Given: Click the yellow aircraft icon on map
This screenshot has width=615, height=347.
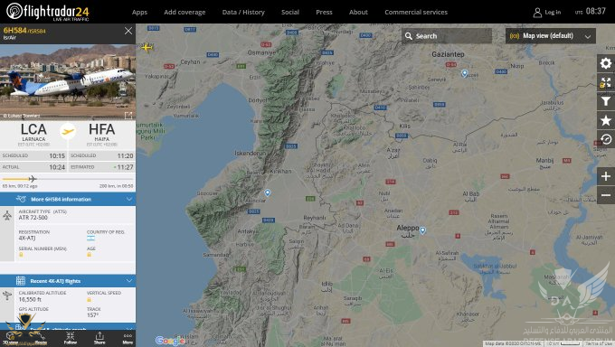Looking at the screenshot, I should pyautogui.click(x=147, y=48).
